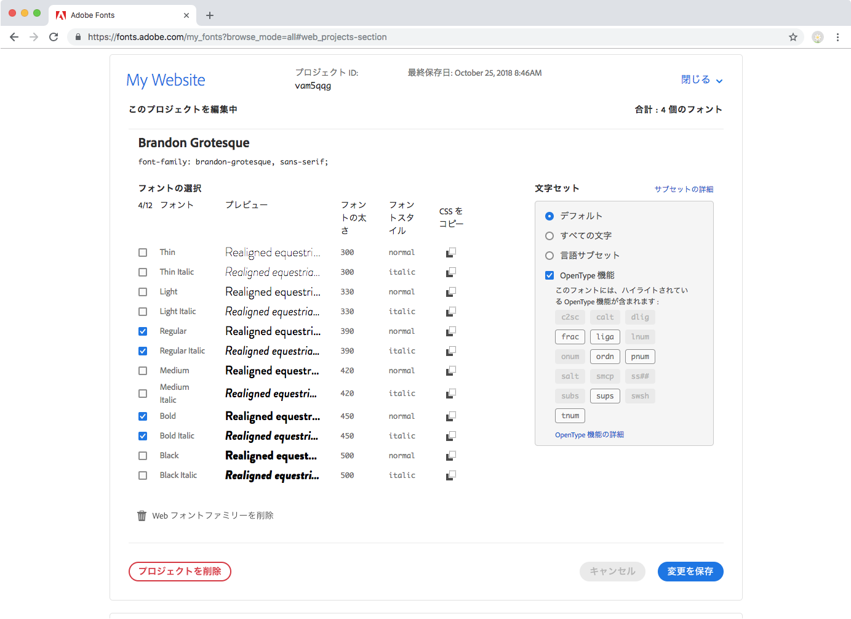Switch to the Adobe Fonts browser tab
This screenshot has width=851, height=619.
click(x=123, y=15)
